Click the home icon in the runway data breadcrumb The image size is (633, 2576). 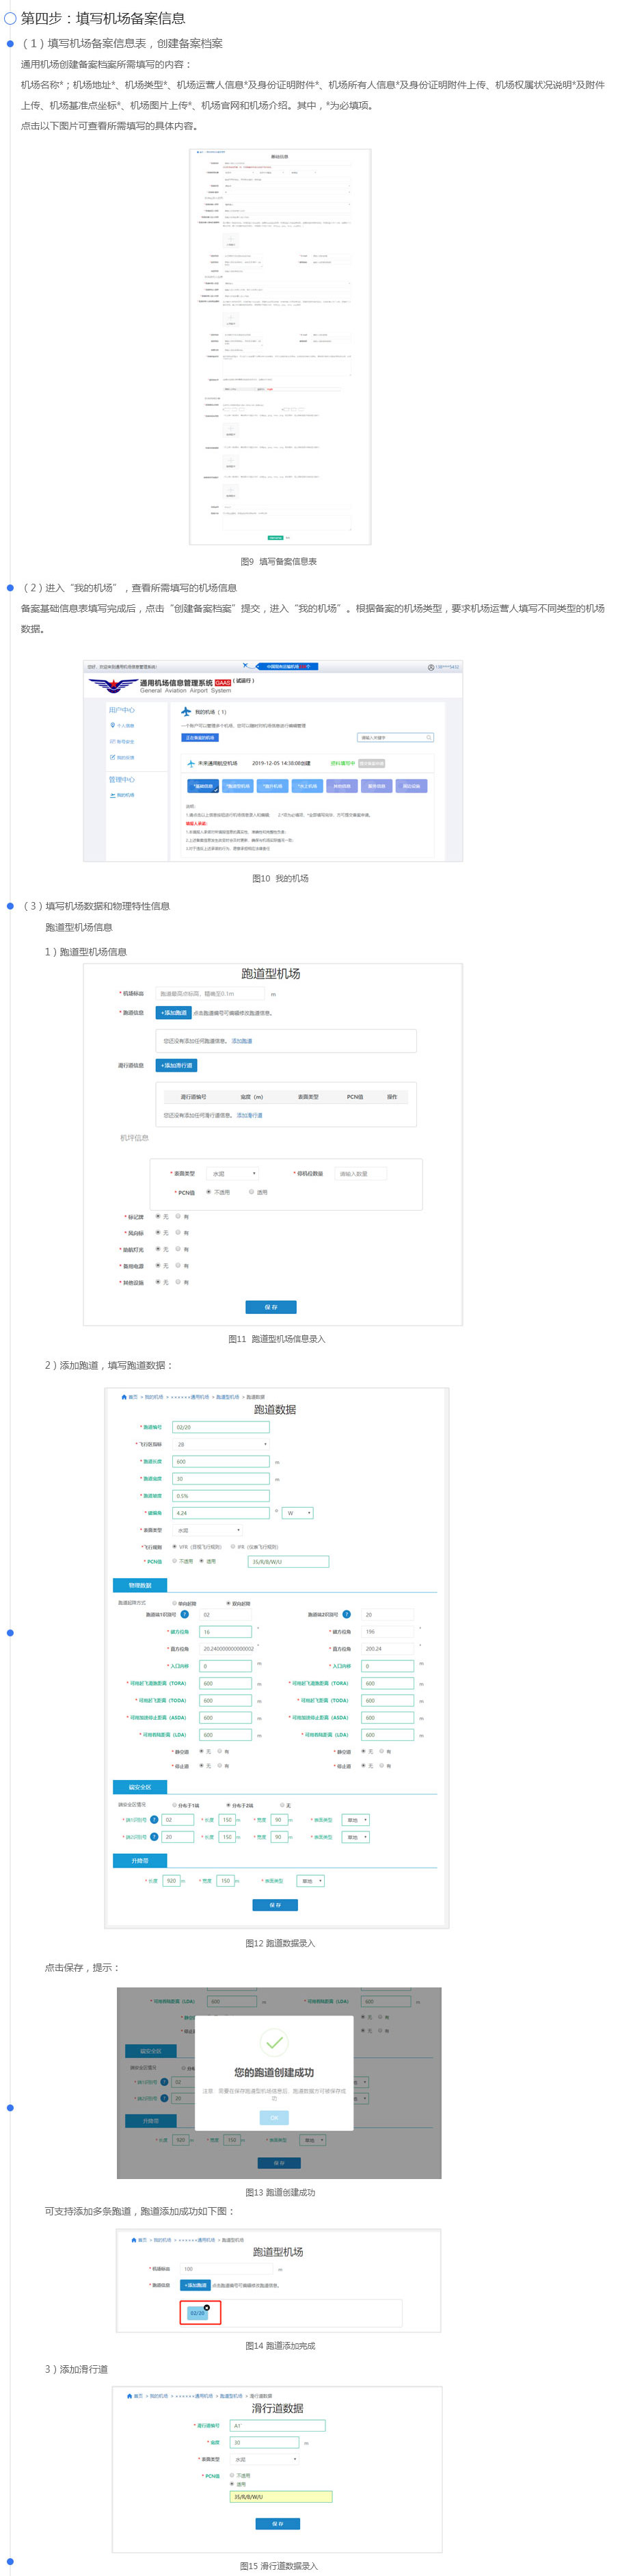124,1397
